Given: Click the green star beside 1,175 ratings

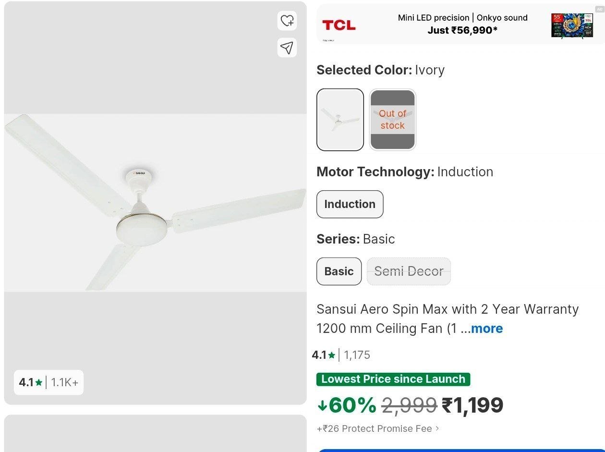Looking at the screenshot, I should point(332,355).
